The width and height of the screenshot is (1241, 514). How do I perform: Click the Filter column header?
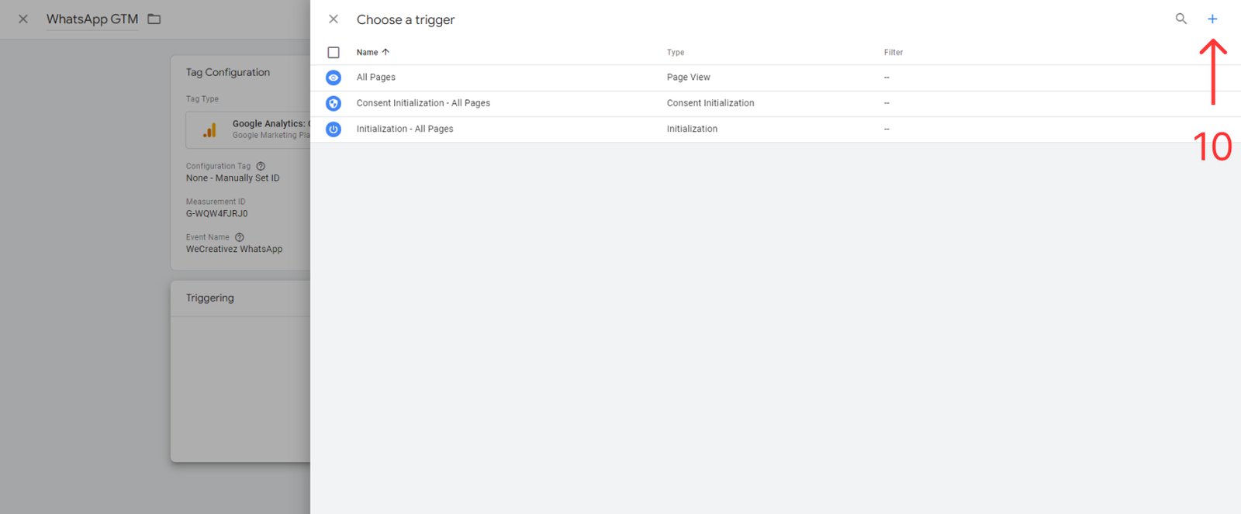tap(894, 53)
